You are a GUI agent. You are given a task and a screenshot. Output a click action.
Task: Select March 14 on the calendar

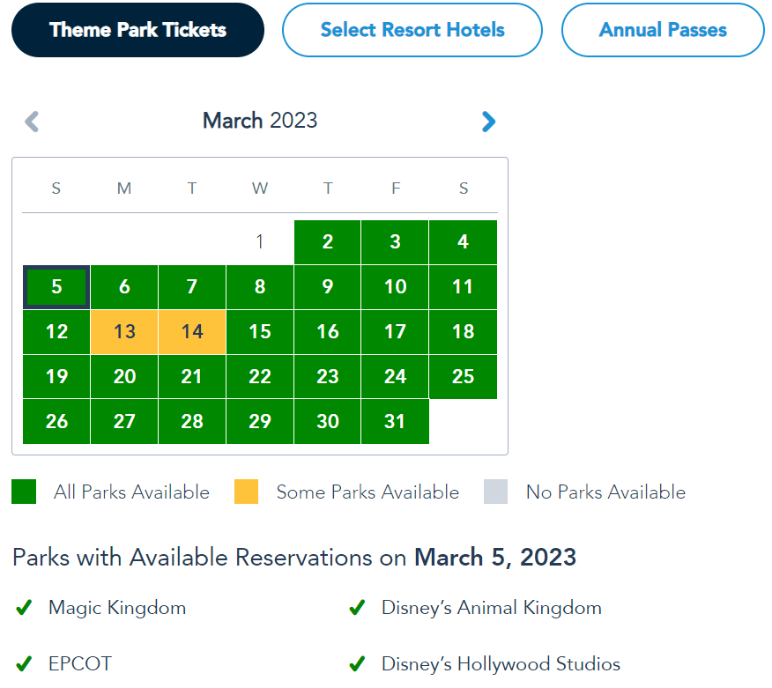[192, 332]
